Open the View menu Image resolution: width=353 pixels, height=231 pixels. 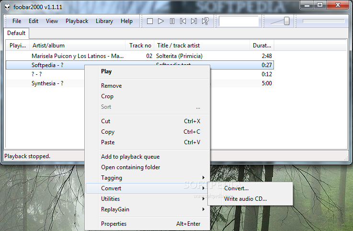52,21
